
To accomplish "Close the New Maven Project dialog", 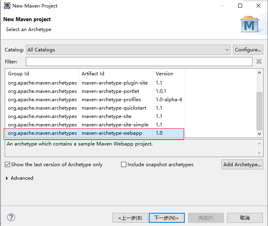I will click(258, 6).
